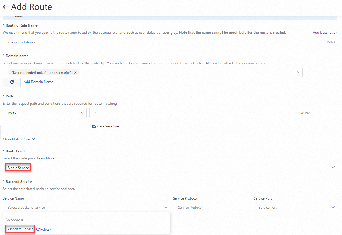This screenshot has height=235, width=342.
Task: Expand the Domain name dropdown arrow
Action: click(x=298, y=72)
